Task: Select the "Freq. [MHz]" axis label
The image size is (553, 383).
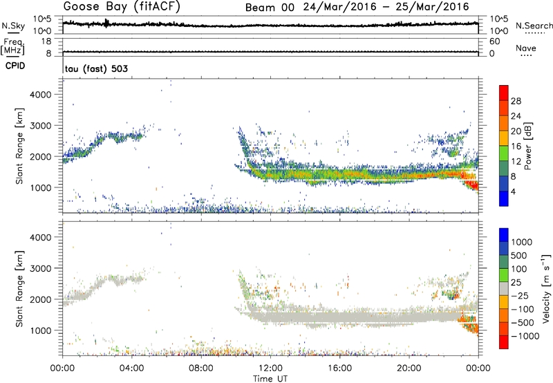Action: (x=12, y=46)
